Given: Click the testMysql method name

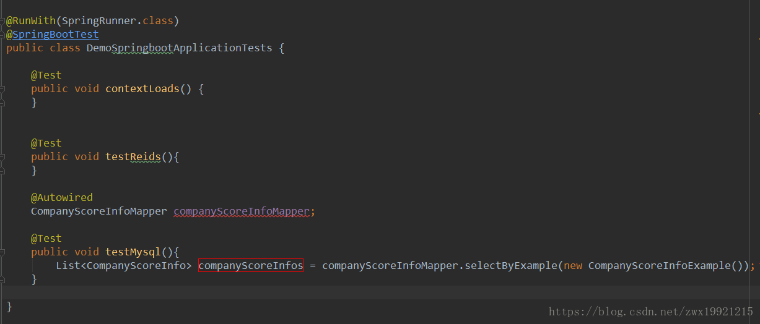Looking at the screenshot, I should tap(133, 252).
